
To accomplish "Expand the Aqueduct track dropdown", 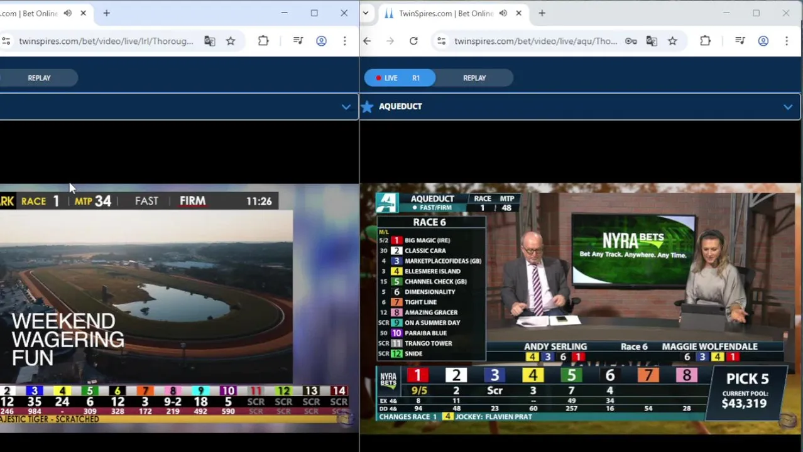I will click(x=787, y=107).
